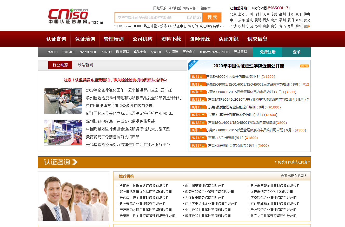Click the steel coil news thumbnail image
Screen dimensions: 345x227
point(63,101)
